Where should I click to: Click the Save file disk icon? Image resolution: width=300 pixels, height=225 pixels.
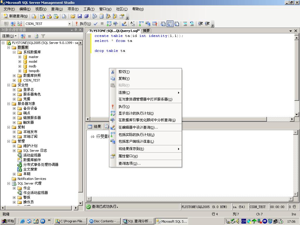80,16
